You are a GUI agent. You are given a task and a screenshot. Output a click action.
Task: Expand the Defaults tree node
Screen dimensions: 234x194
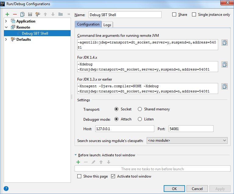[6, 39]
